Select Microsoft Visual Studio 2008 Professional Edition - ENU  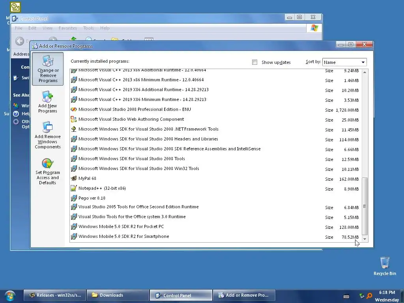click(135, 110)
